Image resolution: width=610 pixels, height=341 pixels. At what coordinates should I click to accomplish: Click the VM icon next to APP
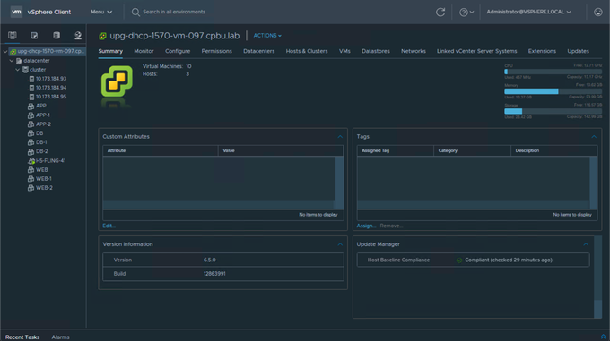30,106
